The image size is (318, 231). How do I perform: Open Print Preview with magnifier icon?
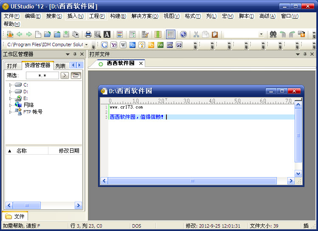click(x=98, y=34)
